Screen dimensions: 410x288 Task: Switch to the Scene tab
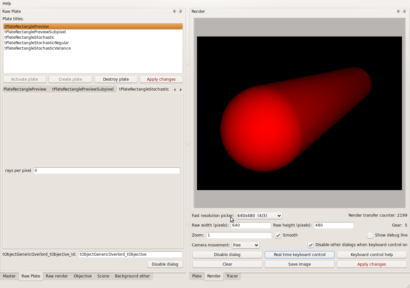(x=103, y=276)
